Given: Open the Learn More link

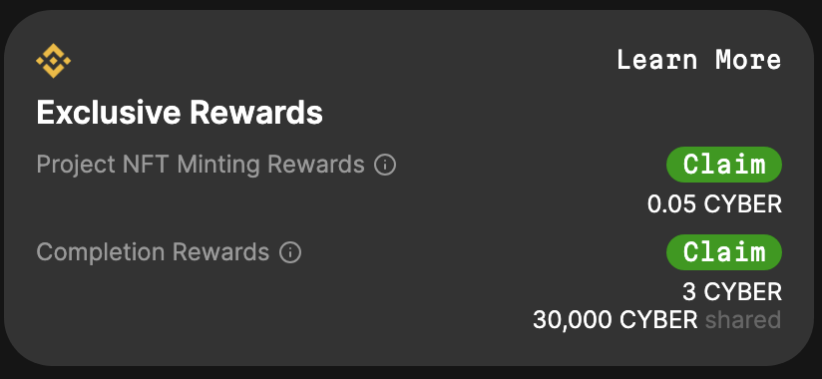Looking at the screenshot, I should pos(699,60).
